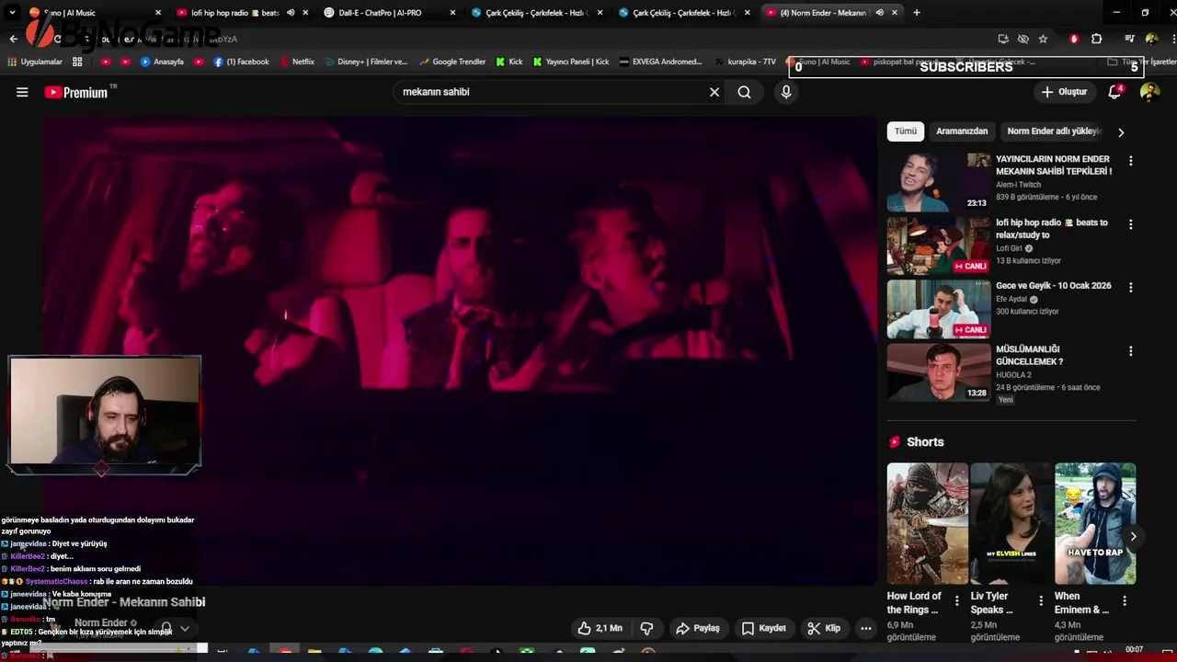
Task: Open the new tab plus button
Action: pyautogui.click(x=917, y=12)
